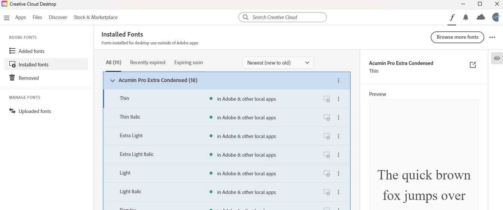
Task: Click install icon for Thin font
Action: coord(327,99)
